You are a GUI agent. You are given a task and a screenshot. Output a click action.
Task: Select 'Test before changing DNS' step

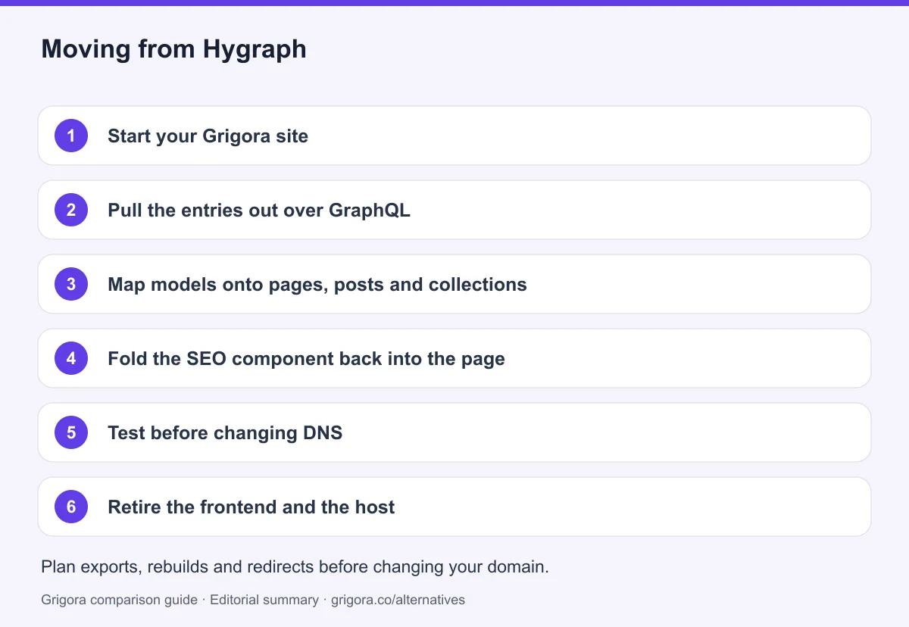click(x=454, y=432)
